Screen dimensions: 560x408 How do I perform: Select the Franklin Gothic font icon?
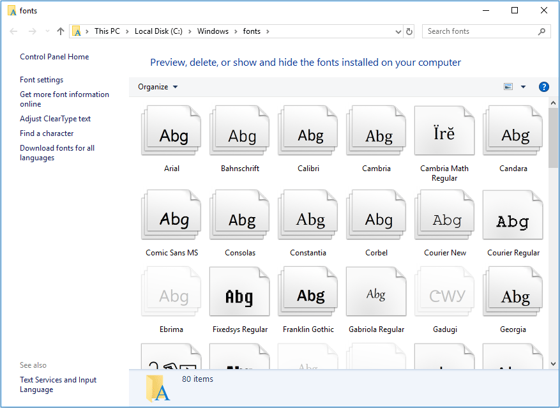308,292
